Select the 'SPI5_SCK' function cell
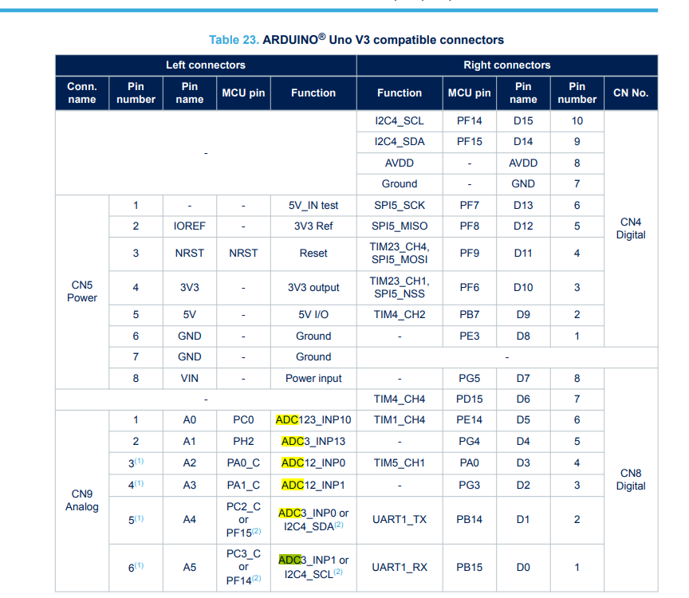The height and width of the screenshot is (598, 689). (400, 205)
